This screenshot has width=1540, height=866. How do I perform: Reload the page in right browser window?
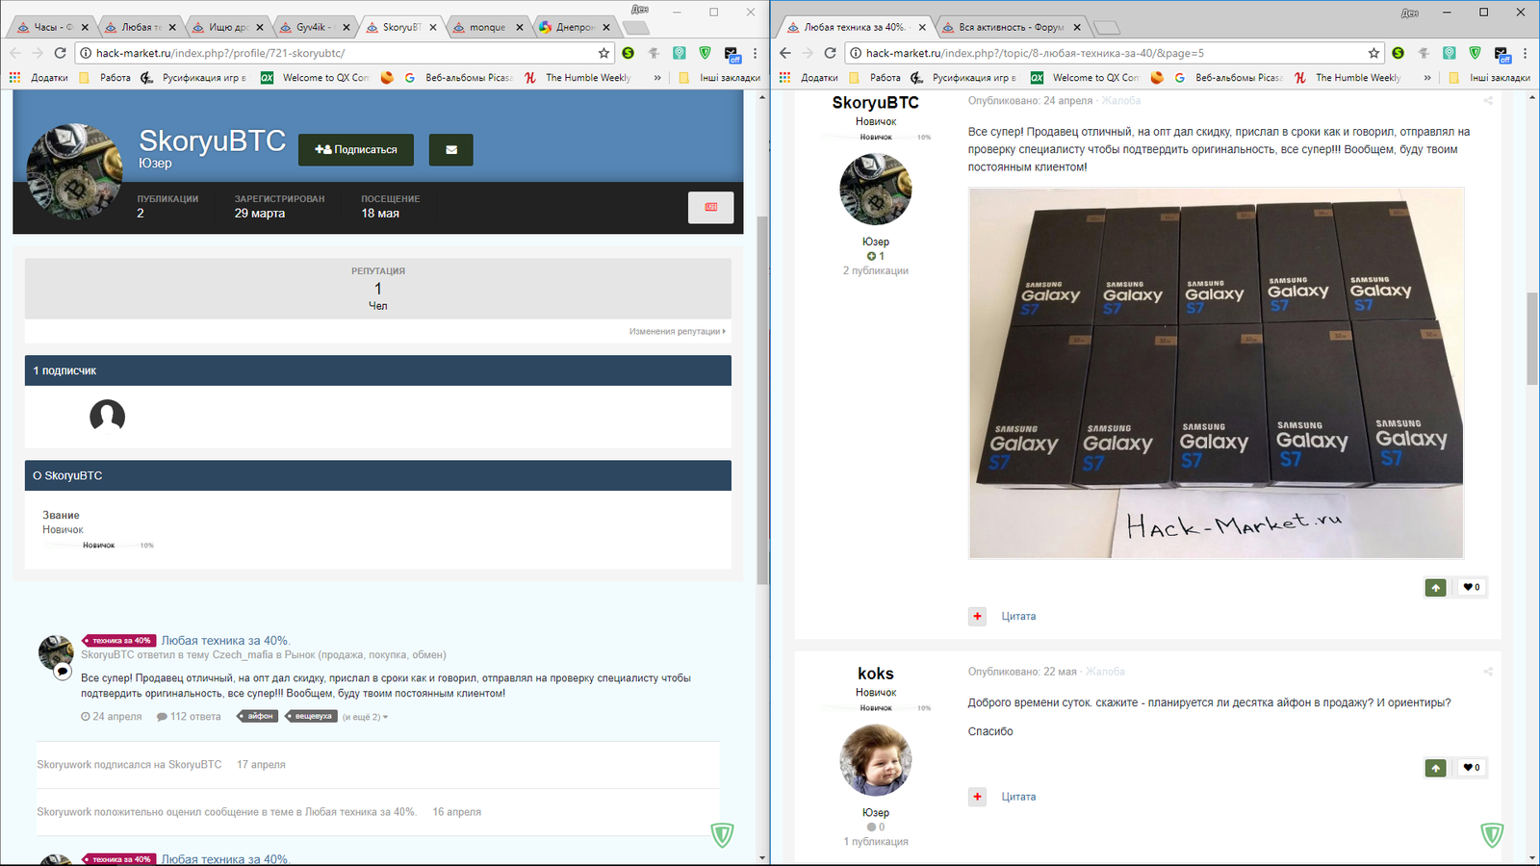point(830,53)
